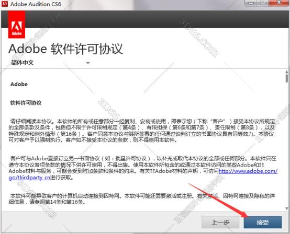Viewport: 290px width, 234px height.
Task: Click the license text scrollbar thumb
Action: pyautogui.click(x=287, y=78)
